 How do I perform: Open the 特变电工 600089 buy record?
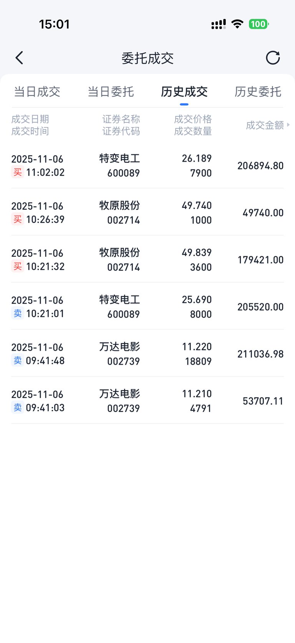[x=147, y=166]
